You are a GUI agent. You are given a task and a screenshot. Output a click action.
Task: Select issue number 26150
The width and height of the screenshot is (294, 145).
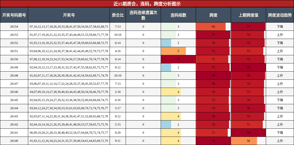[x=14, y=59]
